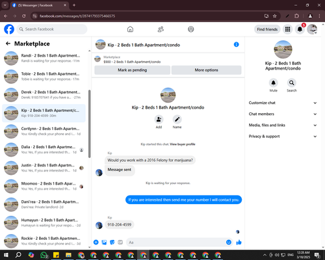The height and width of the screenshot is (260, 325).
Task: Open Derek's apartment conversation
Action: 44,95
